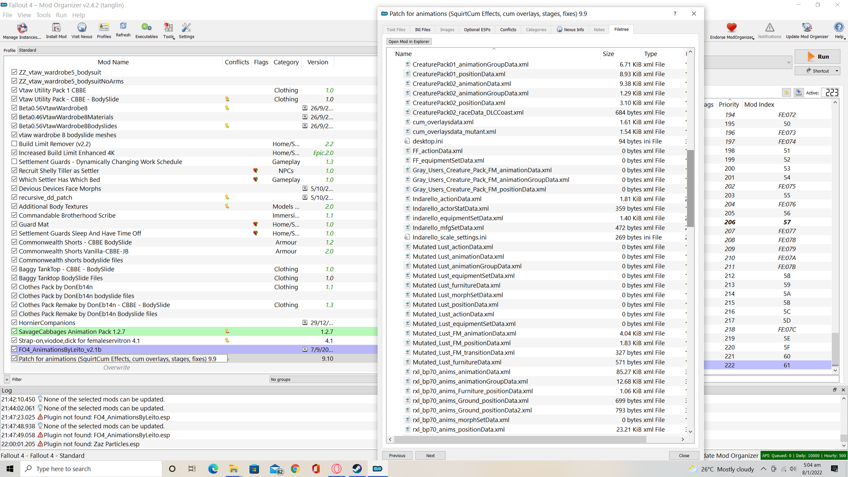The height and width of the screenshot is (477, 848).
Task: Sort mods by Version column header
Action: [x=318, y=62]
